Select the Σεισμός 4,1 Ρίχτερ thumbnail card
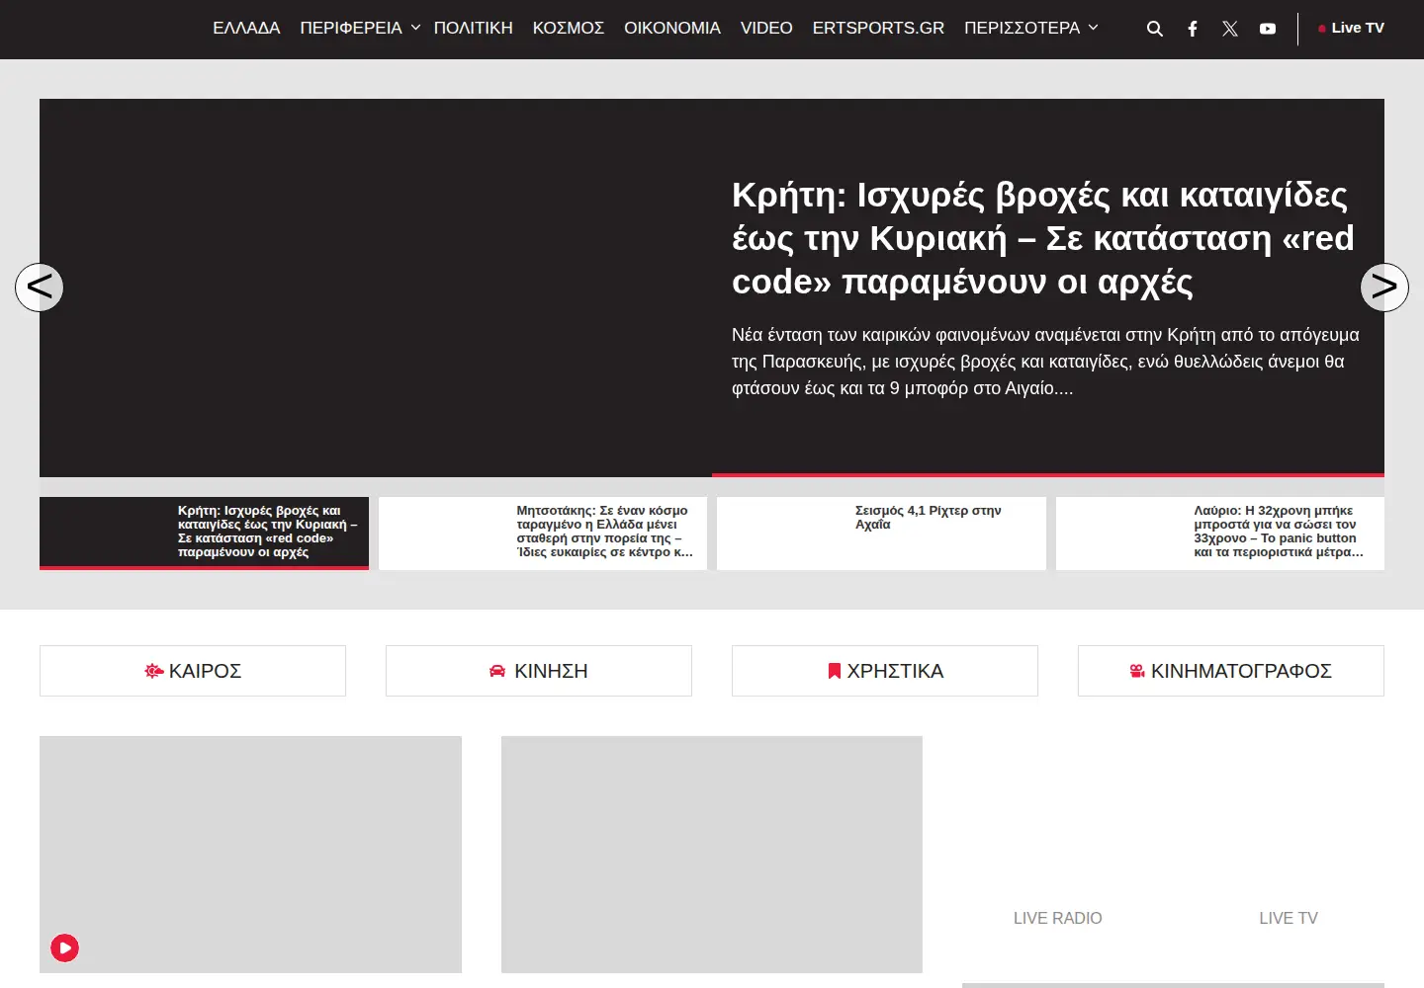Screen dimensions: 1424x988 click(x=881, y=534)
